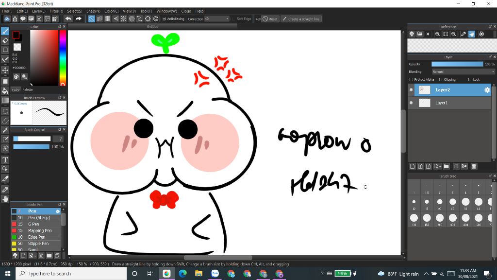Image resolution: width=497 pixels, height=280 pixels.
Task: Enable vanishing point snap
Action: click(x=116, y=19)
